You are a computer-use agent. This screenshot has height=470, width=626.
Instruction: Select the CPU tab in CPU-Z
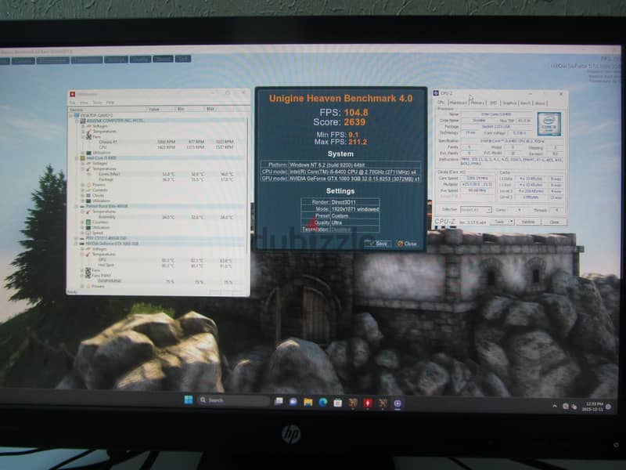(x=441, y=103)
